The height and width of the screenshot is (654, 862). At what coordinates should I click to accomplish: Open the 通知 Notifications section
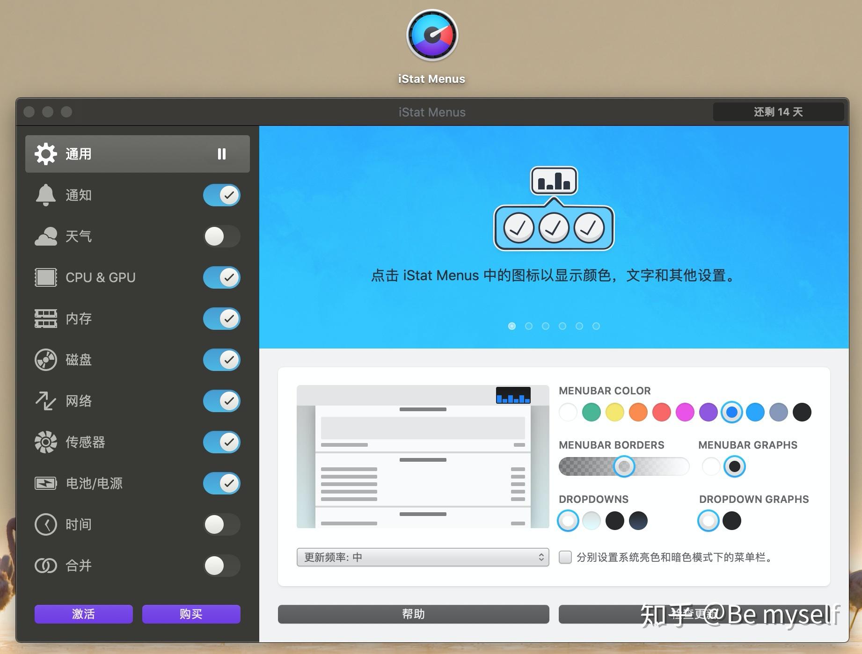(x=138, y=195)
